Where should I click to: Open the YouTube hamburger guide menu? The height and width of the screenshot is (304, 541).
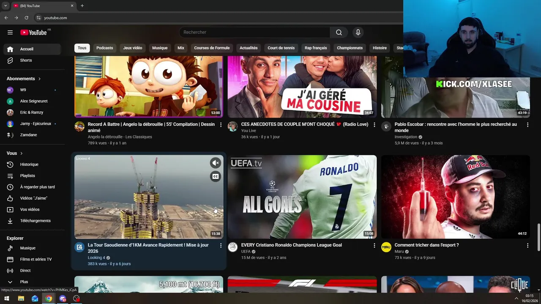coord(10,33)
